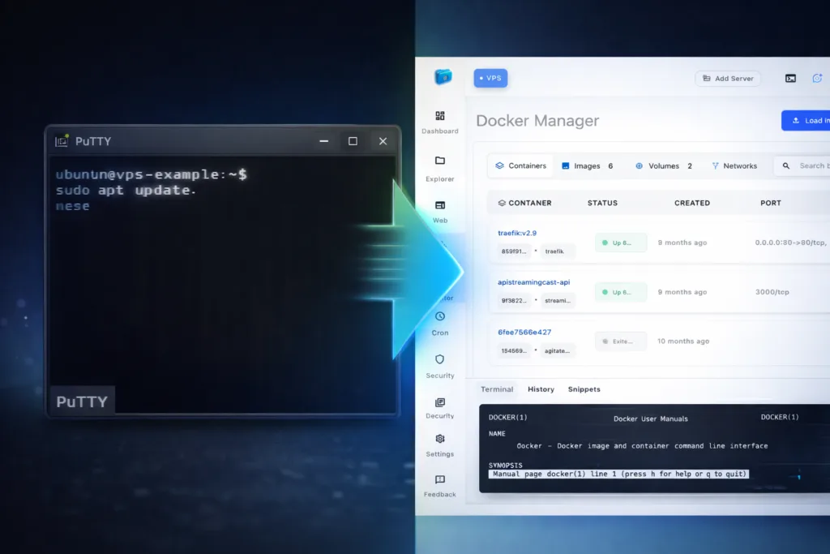Viewport: 830px width, 554px height.
Task: Click the PORT column header
Action: click(x=770, y=203)
